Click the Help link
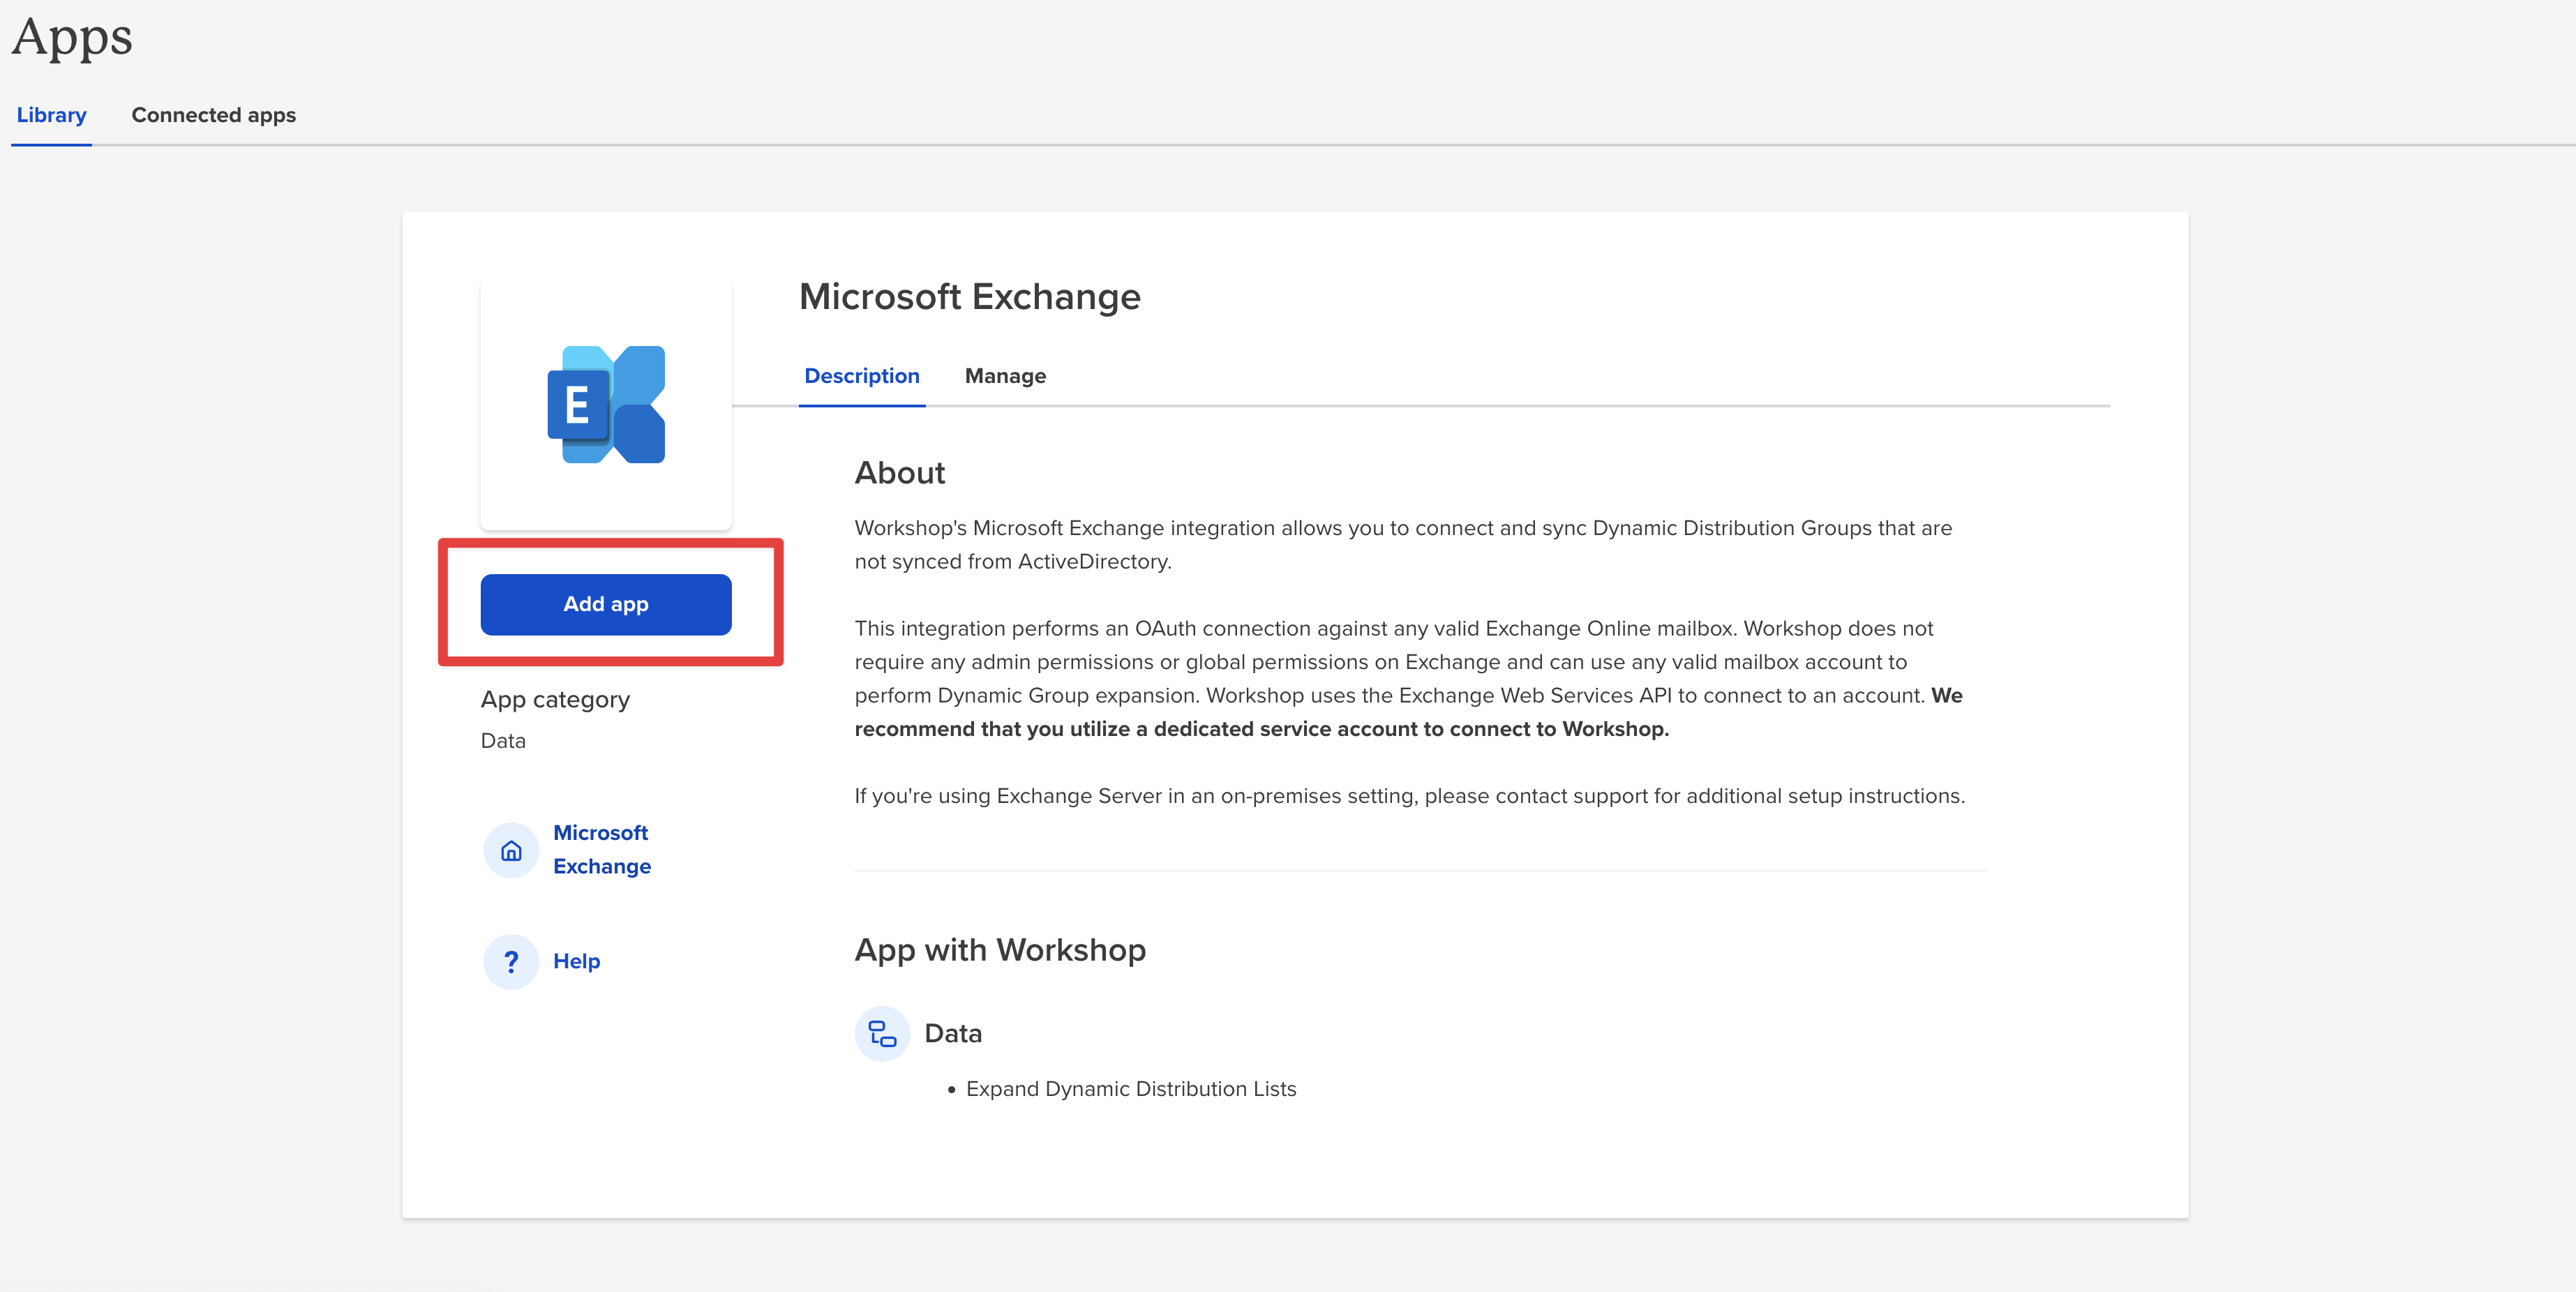 click(x=577, y=961)
